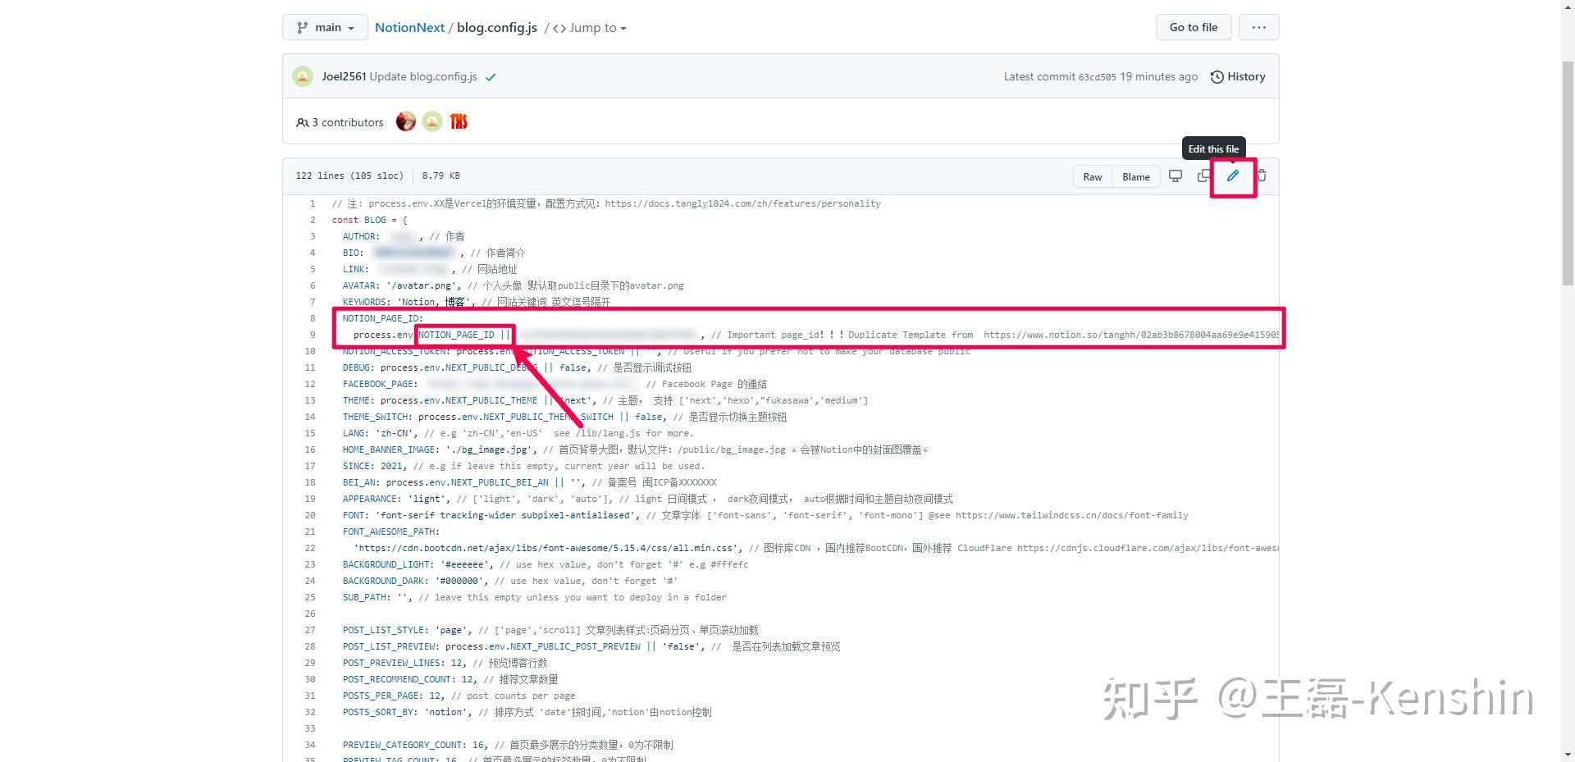Click the trash icon to delete blog.config.js

click(x=1262, y=176)
